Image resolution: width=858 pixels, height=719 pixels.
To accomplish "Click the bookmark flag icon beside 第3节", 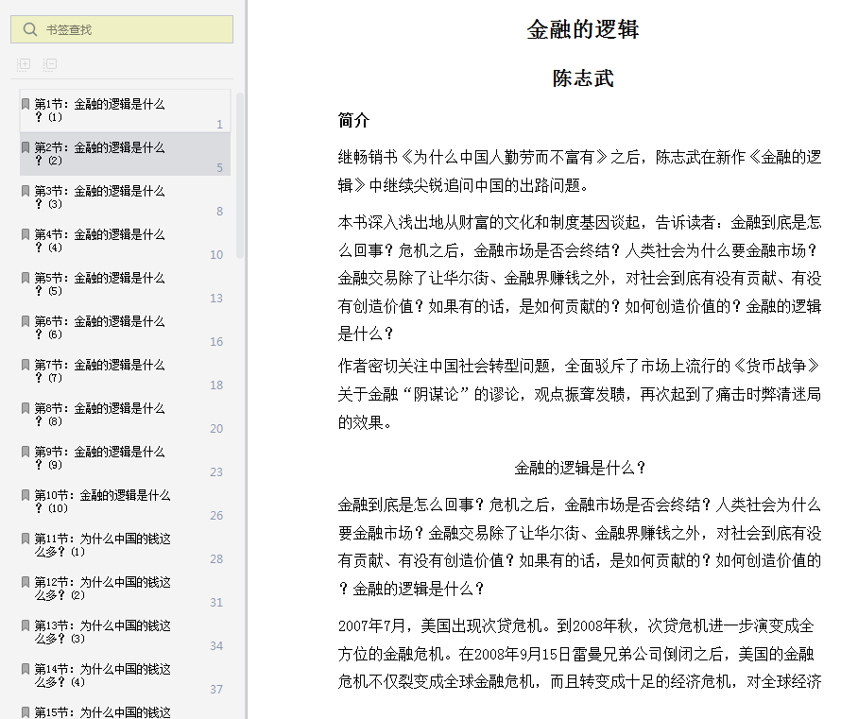I will tap(26, 191).
